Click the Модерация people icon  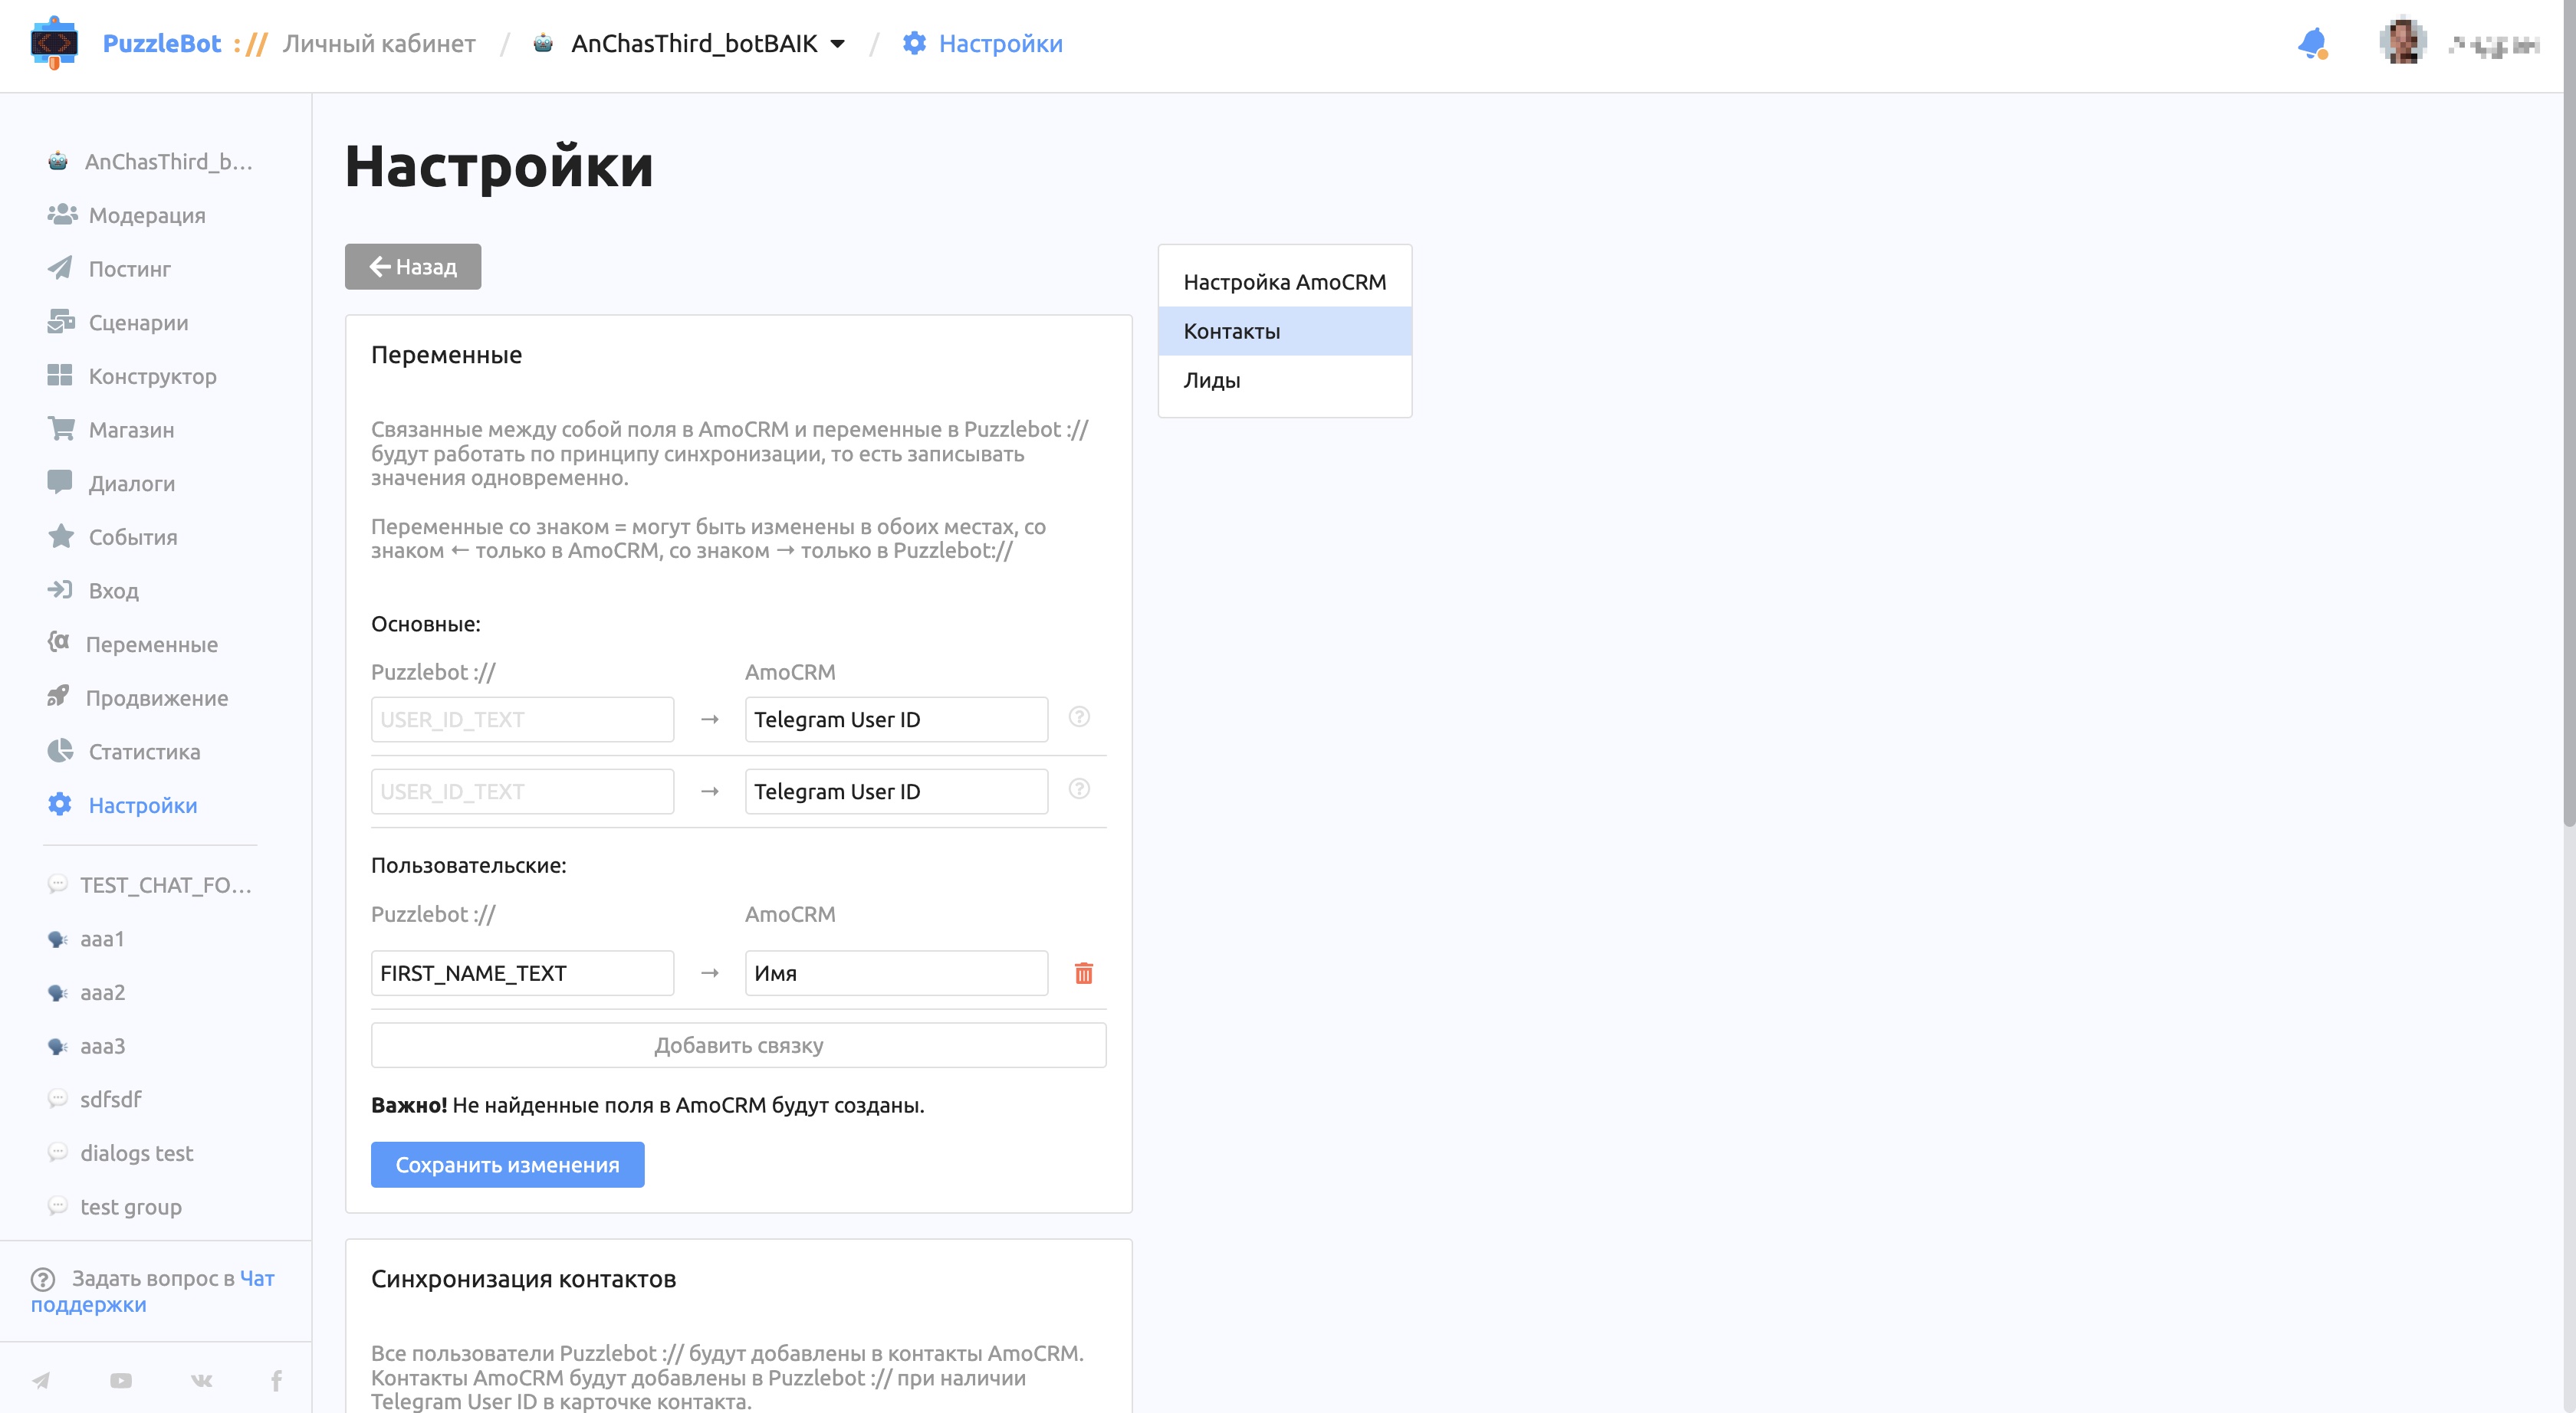point(62,215)
